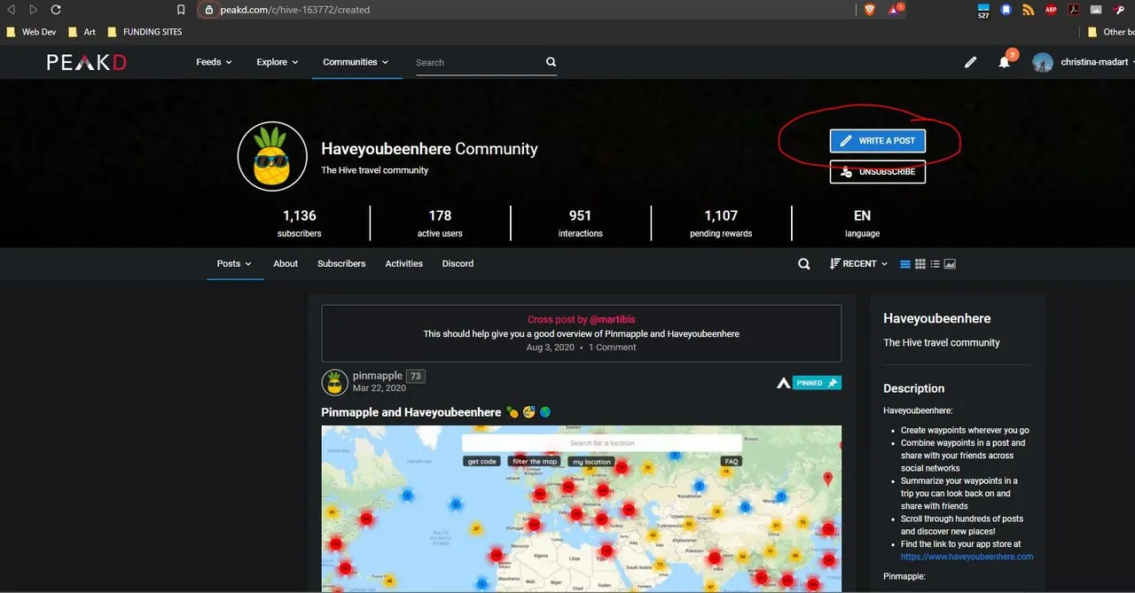
Task: Open the About tab
Action: pyautogui.click(x=286, y=263)
